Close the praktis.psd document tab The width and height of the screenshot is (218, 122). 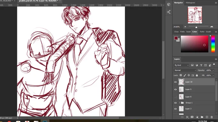pyautogui.click(x=60, y=1)
